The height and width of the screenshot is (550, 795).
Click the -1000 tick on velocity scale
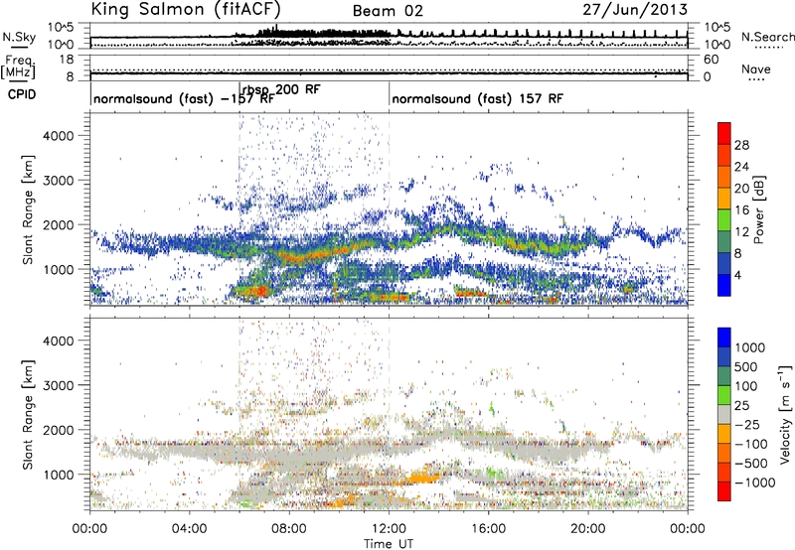(754, 482)
